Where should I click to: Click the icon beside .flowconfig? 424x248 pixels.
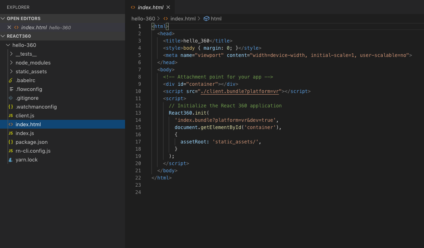tap(10, 89)
